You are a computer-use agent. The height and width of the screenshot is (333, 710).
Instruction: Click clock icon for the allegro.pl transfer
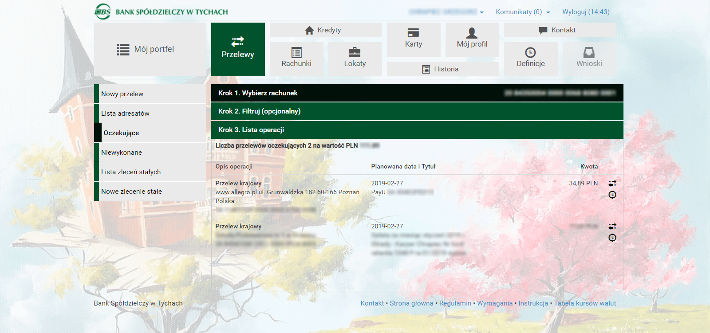[612, 195]
